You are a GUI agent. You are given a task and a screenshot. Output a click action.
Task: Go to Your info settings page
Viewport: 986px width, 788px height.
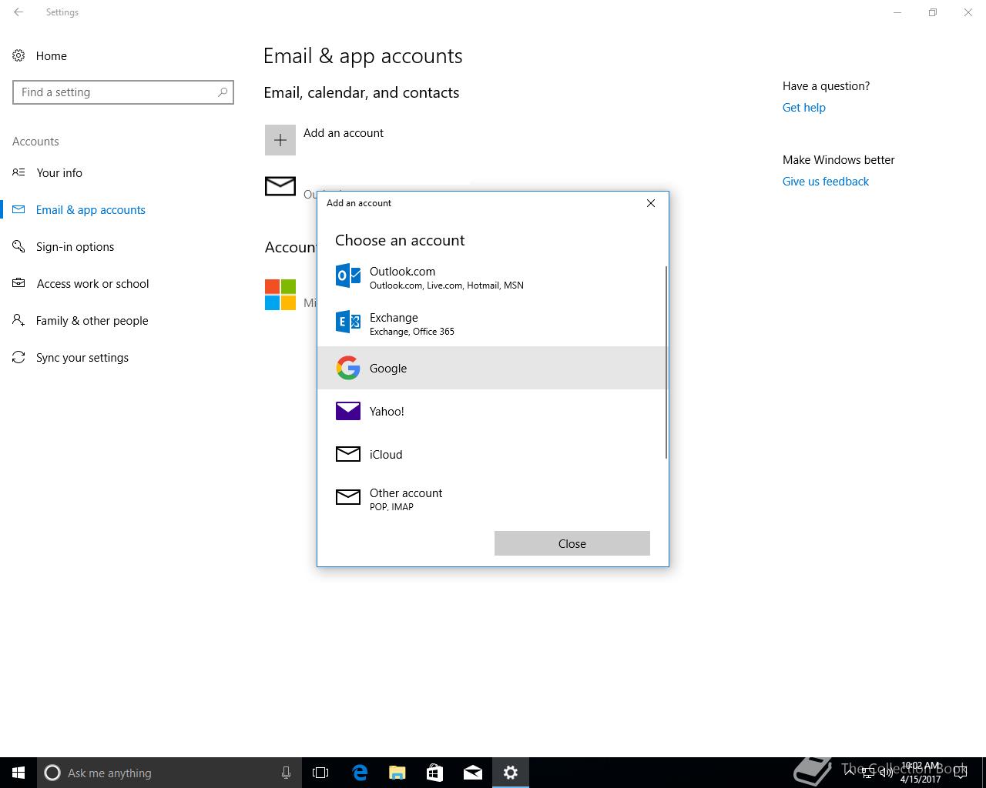click(59, 173)
